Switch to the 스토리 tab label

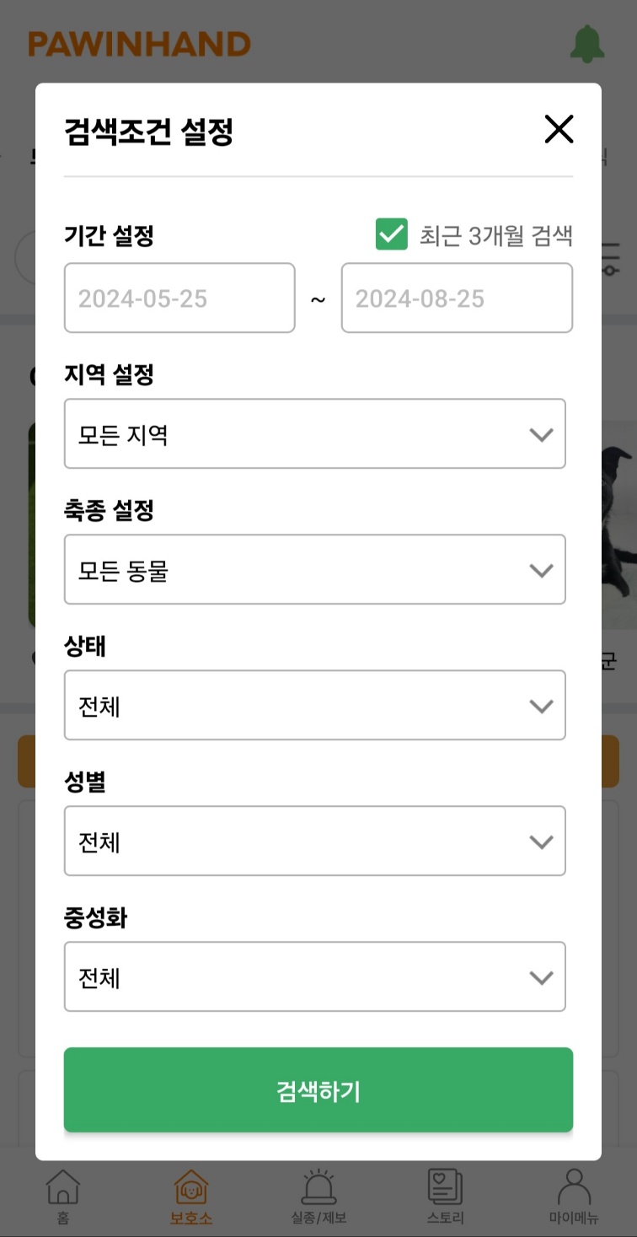(x=444, y=1218)
